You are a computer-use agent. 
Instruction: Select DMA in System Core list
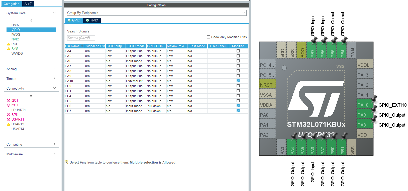click(x=15, y=25)
